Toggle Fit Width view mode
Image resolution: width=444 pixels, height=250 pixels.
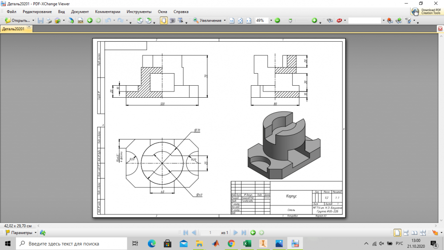point(248,20)
